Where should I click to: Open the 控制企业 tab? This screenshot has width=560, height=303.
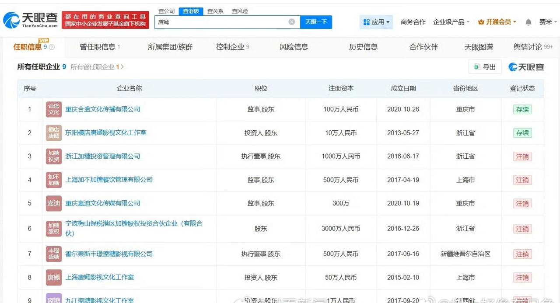point(232,47)
